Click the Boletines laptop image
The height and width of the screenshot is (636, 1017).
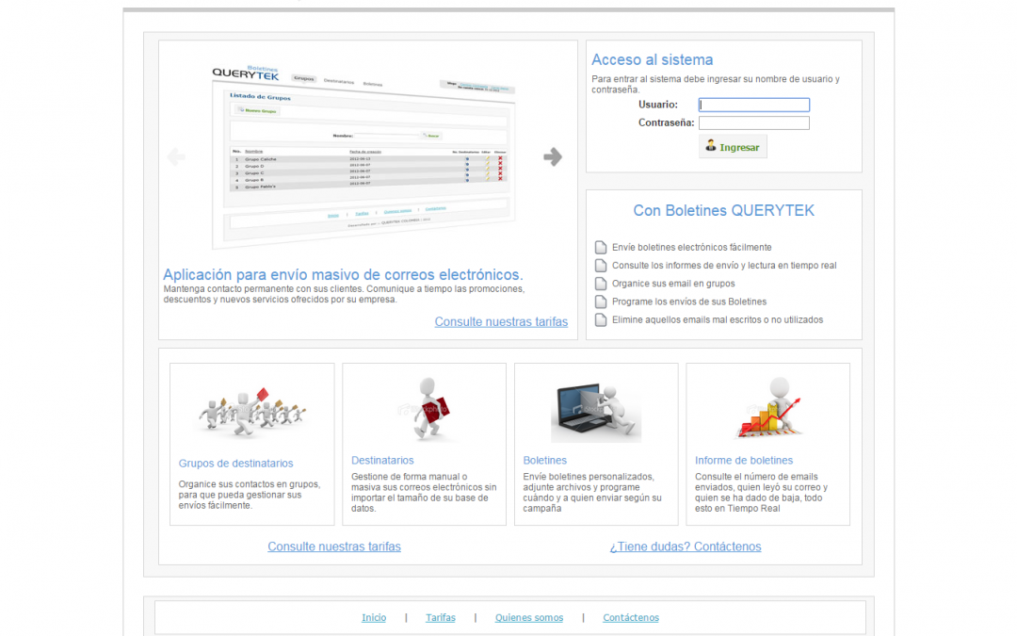tap(596, 413)
